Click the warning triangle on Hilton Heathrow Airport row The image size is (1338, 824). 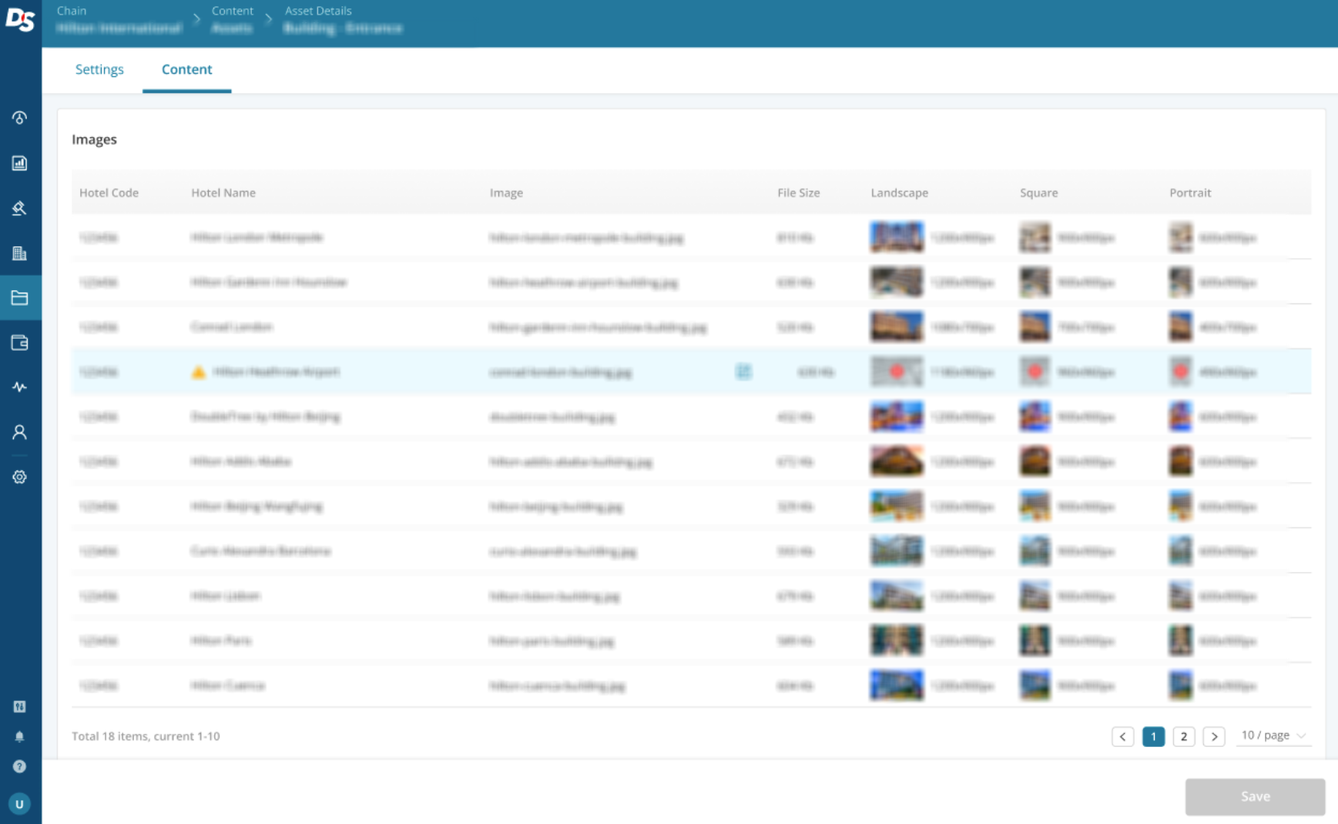coord(198,372)
